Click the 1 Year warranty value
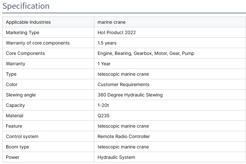The height and width of the screenshot is (164, 246). tap(104, 64)
